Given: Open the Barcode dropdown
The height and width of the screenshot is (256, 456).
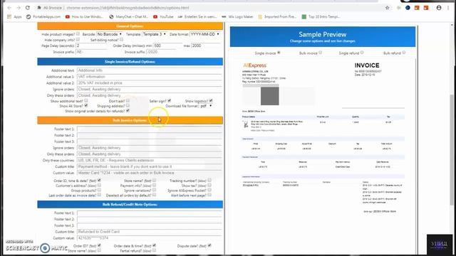Looking at the screenshot, I should [109, 34].
